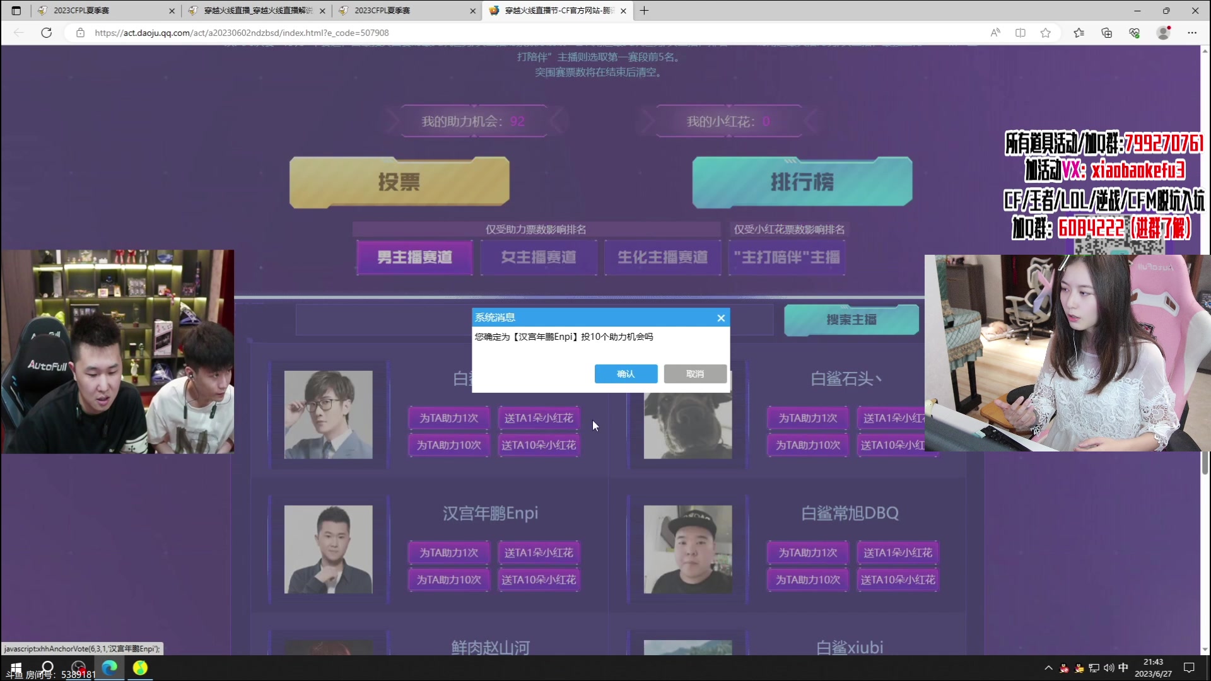
Task: Open 汉宫年鹏Enpi avatar photo
Action: point(329,549)
